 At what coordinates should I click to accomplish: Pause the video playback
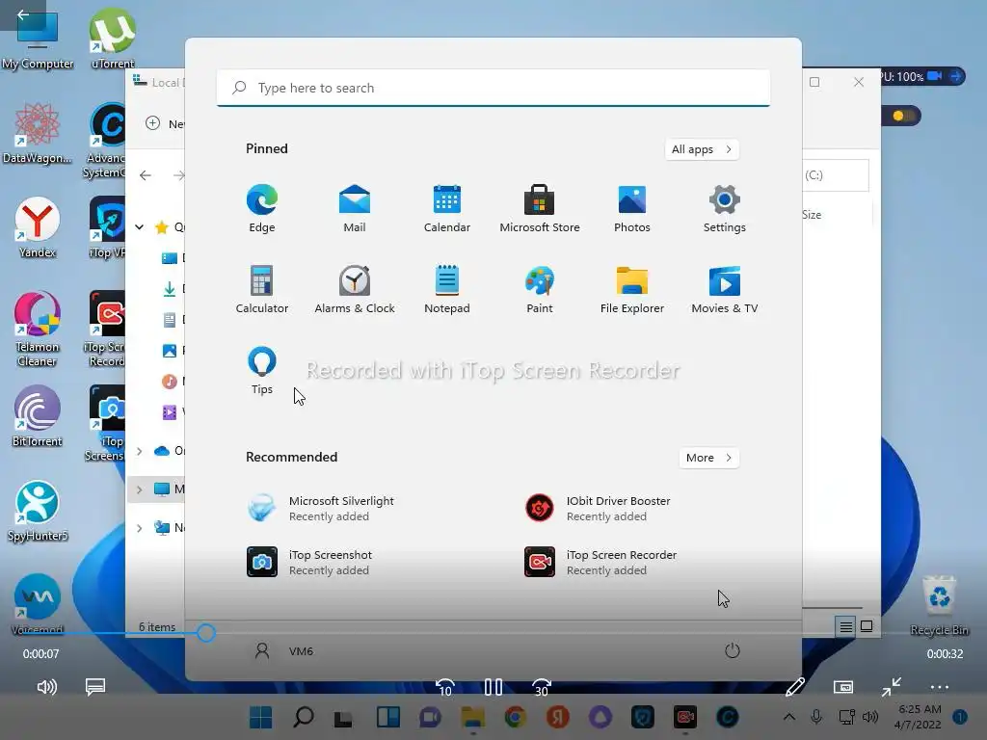(x=493, y=687)
